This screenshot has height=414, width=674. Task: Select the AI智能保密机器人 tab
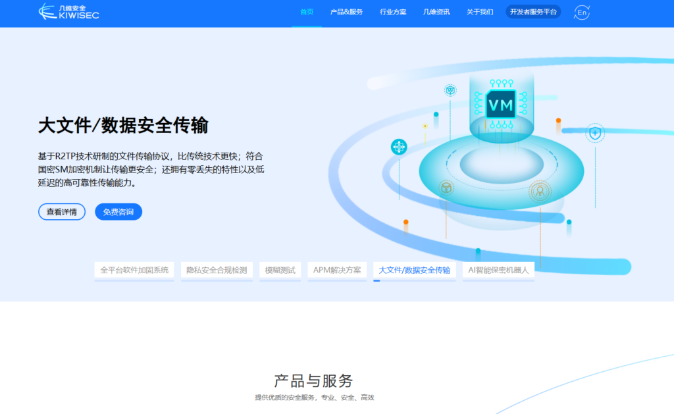coord(500,270)
